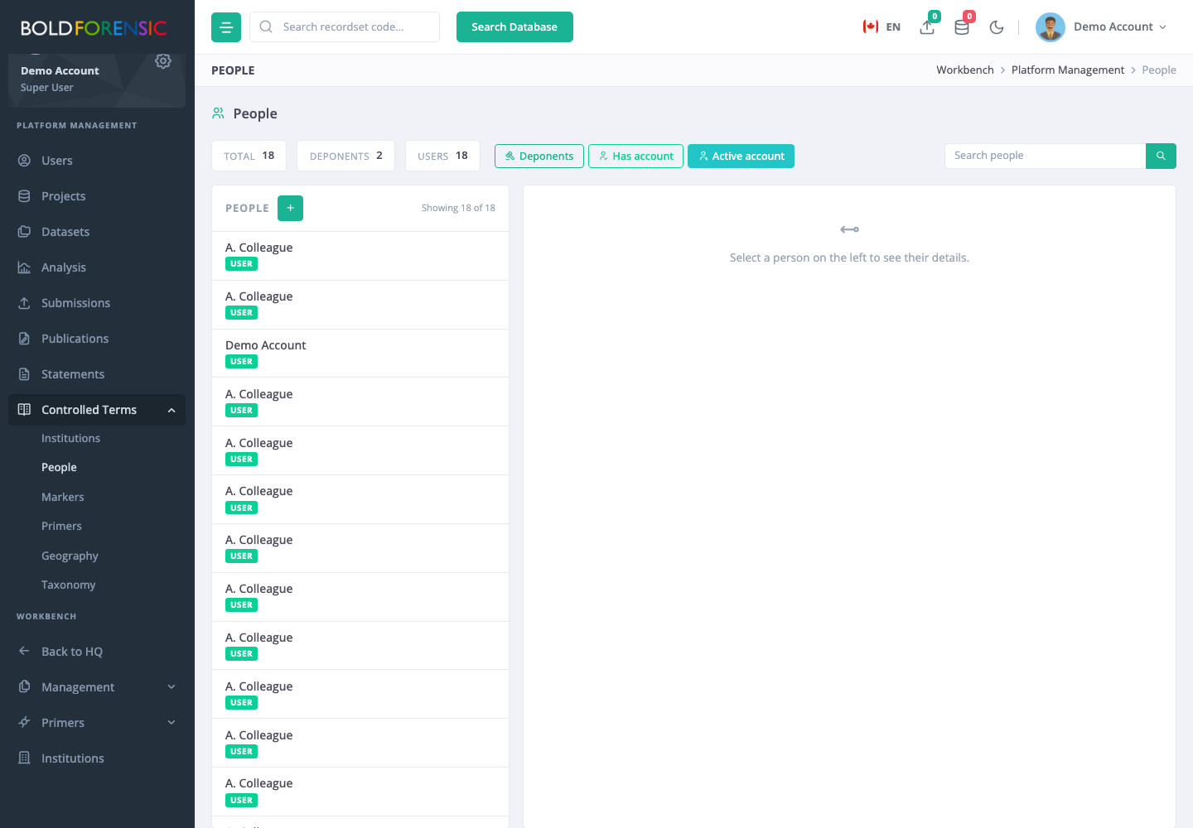Click the Projects sidebar icon

[x=25, y=196]
